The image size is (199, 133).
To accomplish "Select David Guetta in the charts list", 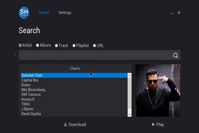I will (x=74, y=114).
